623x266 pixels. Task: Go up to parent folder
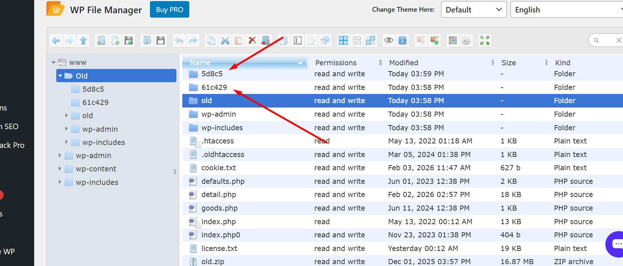click(83, 41)
